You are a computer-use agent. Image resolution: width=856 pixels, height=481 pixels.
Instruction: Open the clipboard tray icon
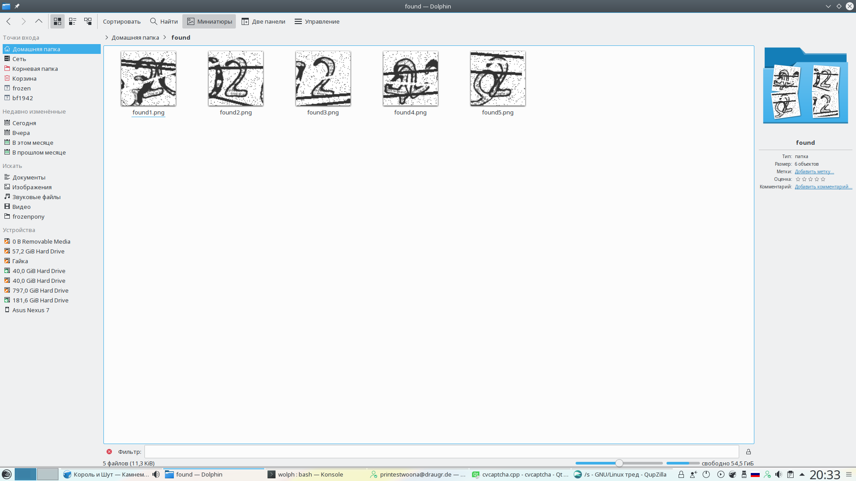[x=790, y=474]
